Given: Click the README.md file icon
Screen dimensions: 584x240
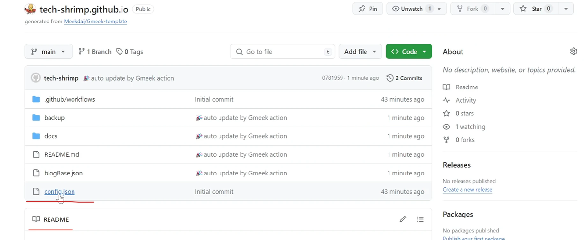Looking at the screenshot, I should [x=36, y=154].
